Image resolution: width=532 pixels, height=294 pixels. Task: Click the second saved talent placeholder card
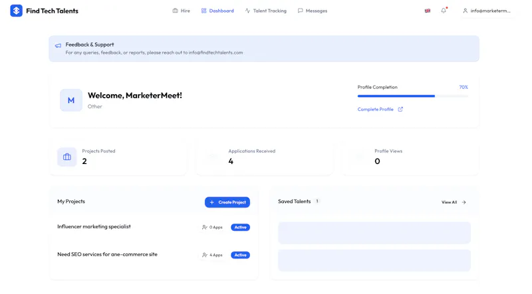pos(374,260)
